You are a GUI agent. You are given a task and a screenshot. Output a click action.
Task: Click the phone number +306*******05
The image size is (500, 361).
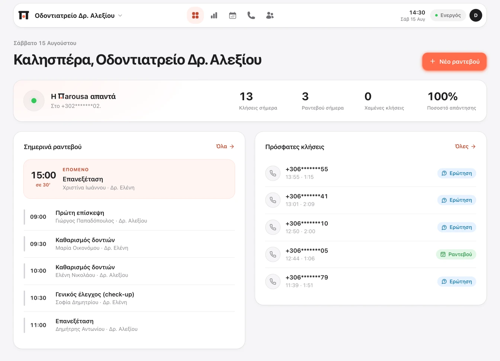307,251
